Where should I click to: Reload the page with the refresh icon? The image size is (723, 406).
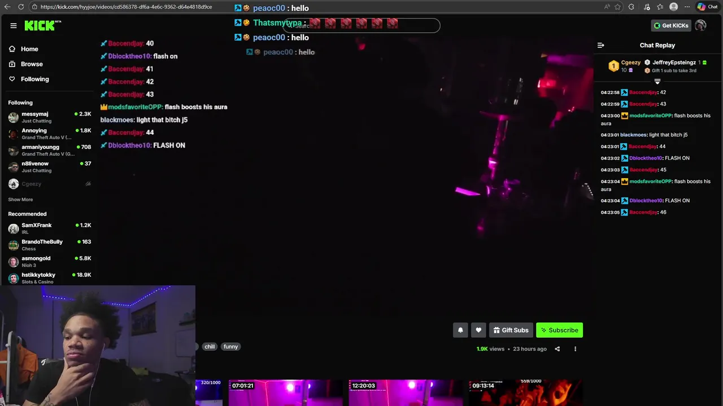pos(21,7)
